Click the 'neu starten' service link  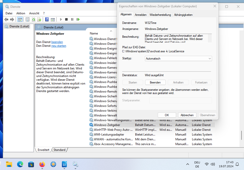coord(59,46)
